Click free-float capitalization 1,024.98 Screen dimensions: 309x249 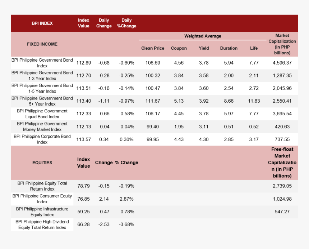[x=282, y=199]
